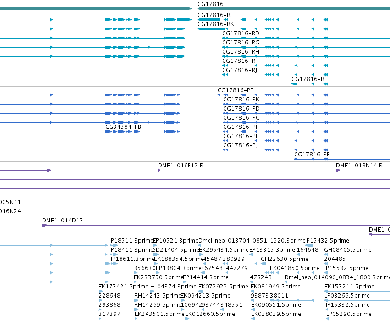Select EST EK173421.5prime
390x321 pixels.
pyautogui.click(x=123, y=287)
